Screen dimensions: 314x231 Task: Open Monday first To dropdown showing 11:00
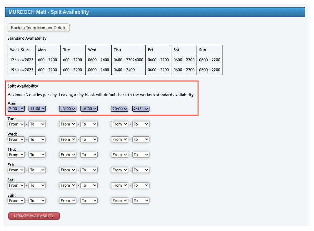37,109
